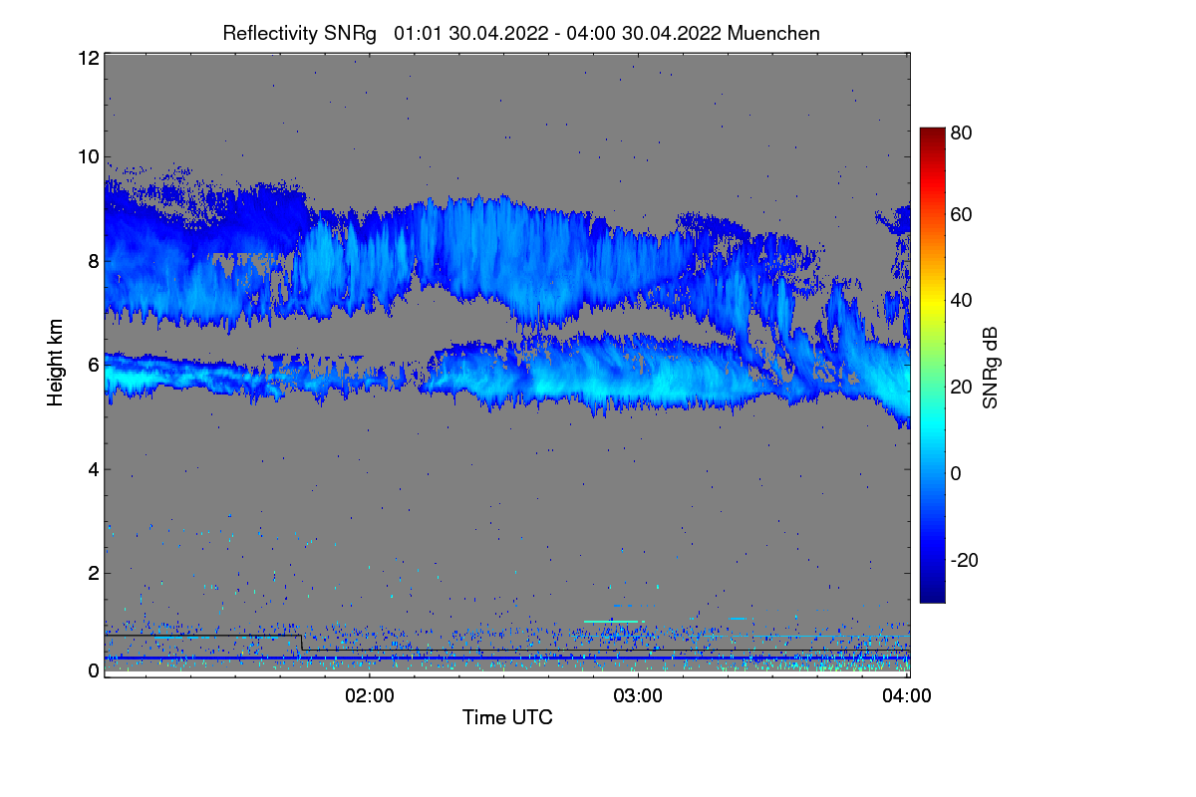The image size is (1196, 797).
Task: Click the plot title 'Reflectivity SNRg'
Action: tap(300, 33)
